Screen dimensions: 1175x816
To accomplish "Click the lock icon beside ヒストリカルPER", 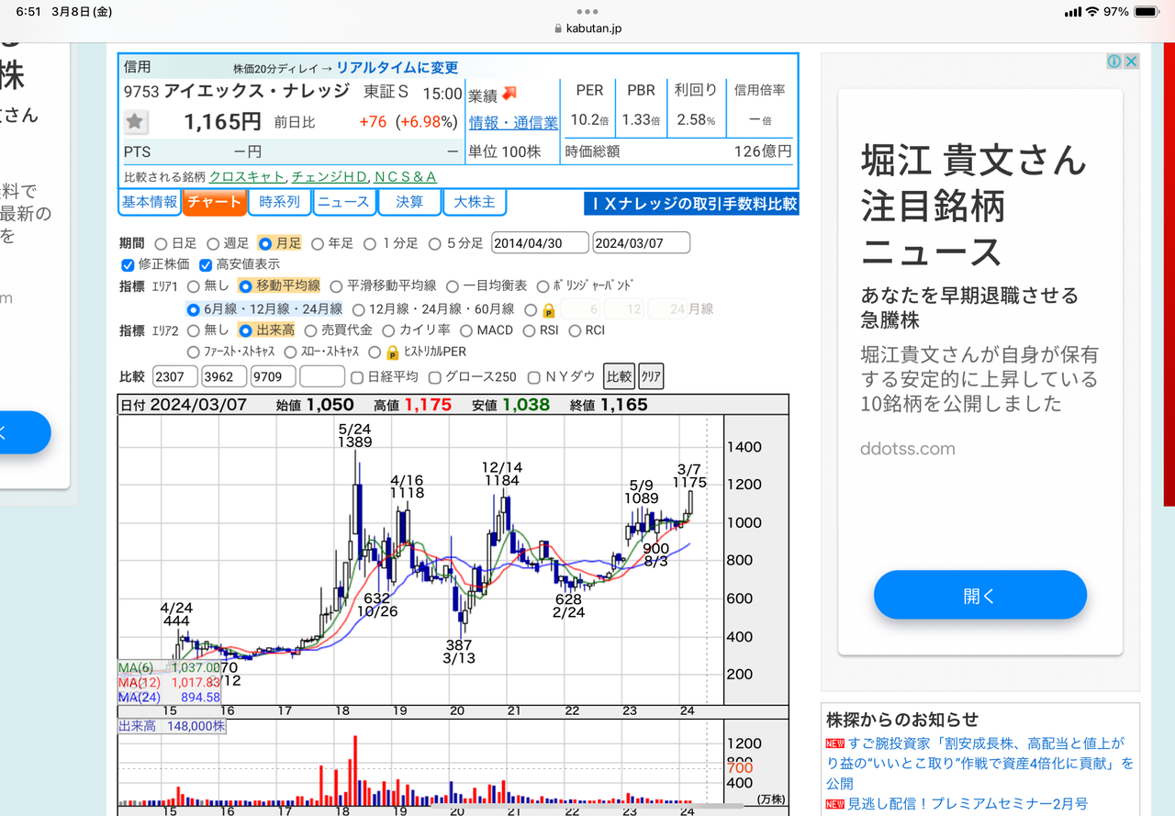I will coord(392,352).
